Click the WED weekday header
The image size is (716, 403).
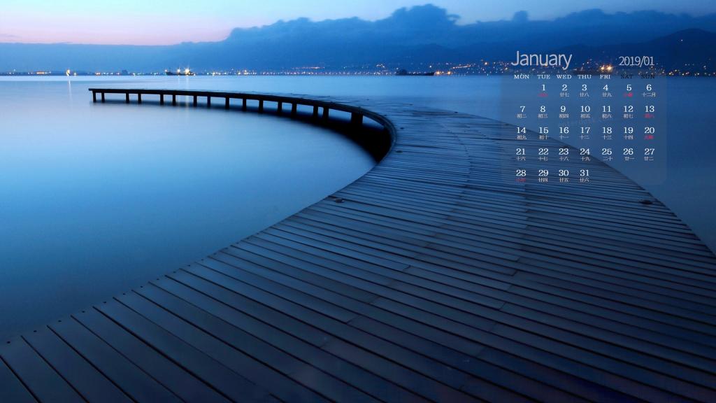pos(564,77)
